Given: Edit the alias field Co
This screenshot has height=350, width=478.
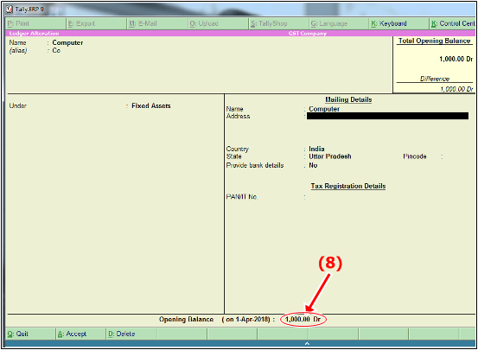Looking at the screenshot, I should coord(56,51).
